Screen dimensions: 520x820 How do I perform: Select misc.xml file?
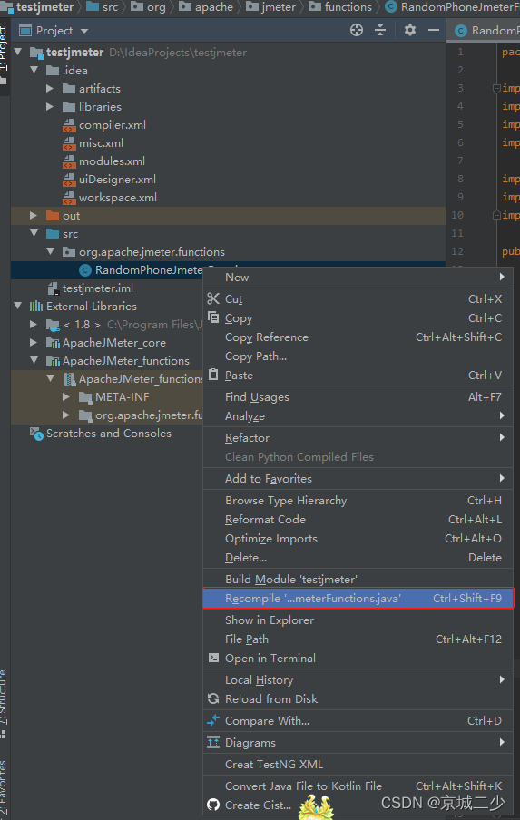tap(101, 142)
